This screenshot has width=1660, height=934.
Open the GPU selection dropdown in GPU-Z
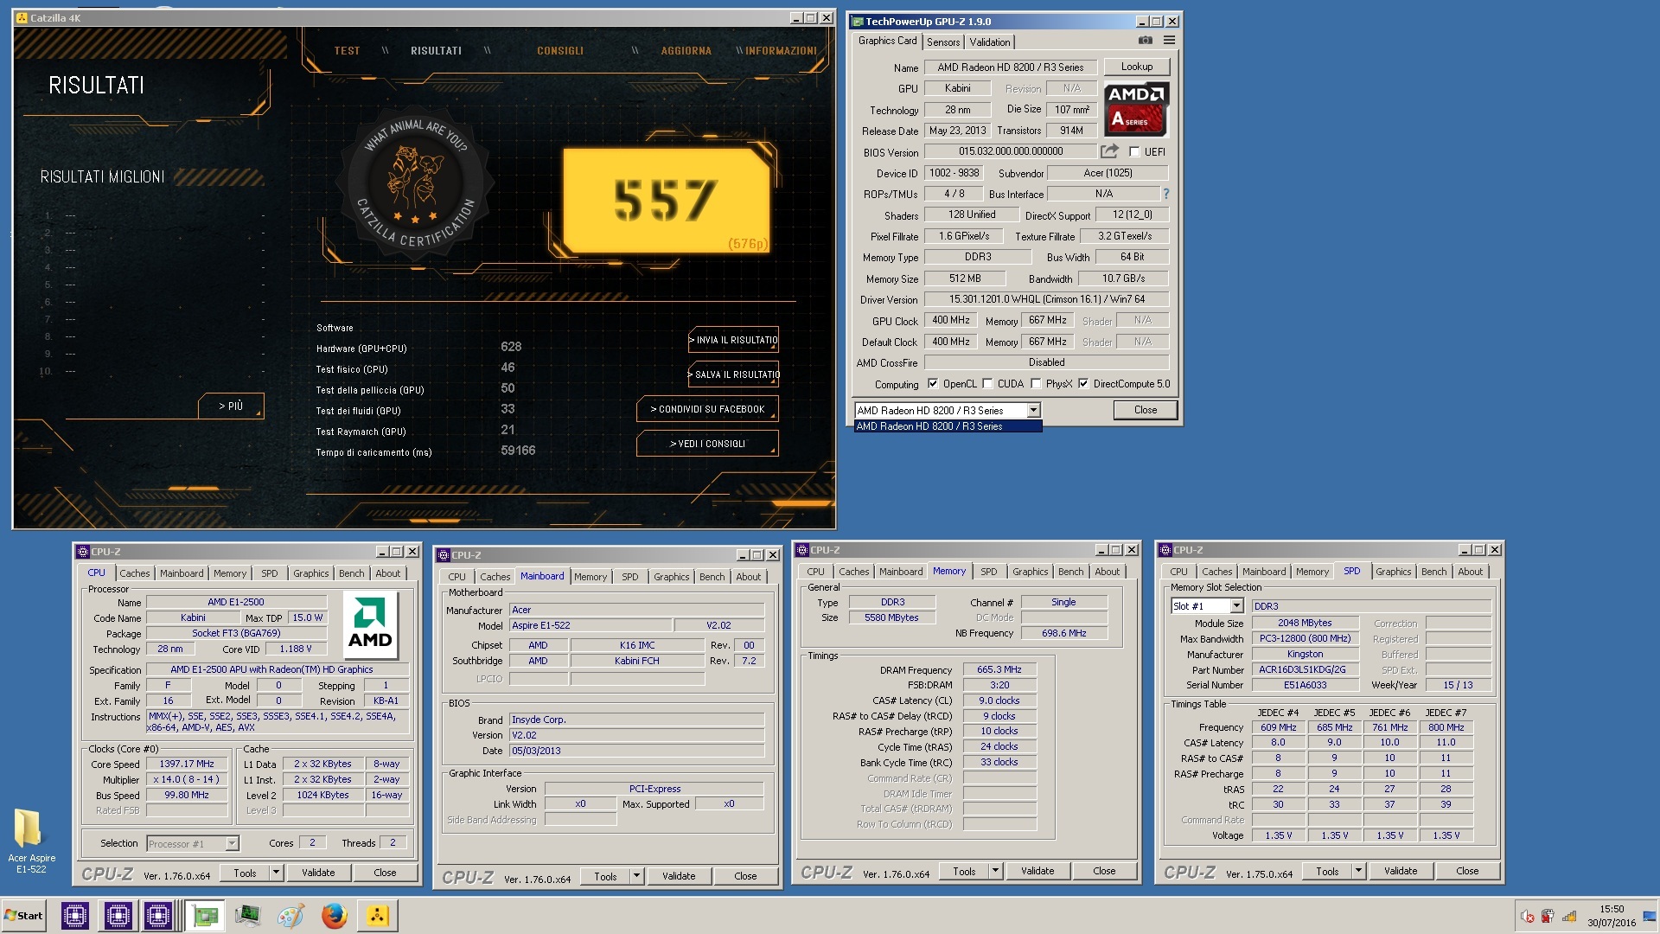click(x=1033, y=410)
